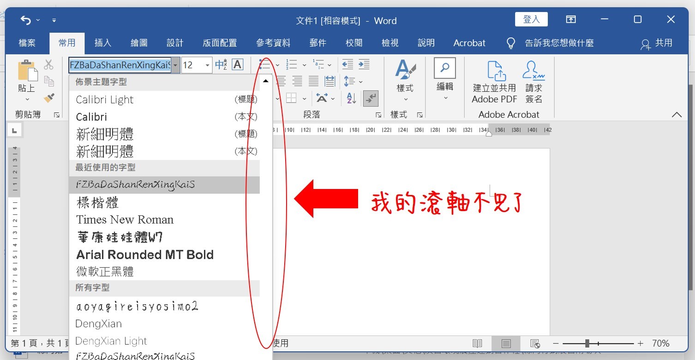Click the ribbon display options icon
The height and width of the screenshot is (360, 695).
(571, 20)
